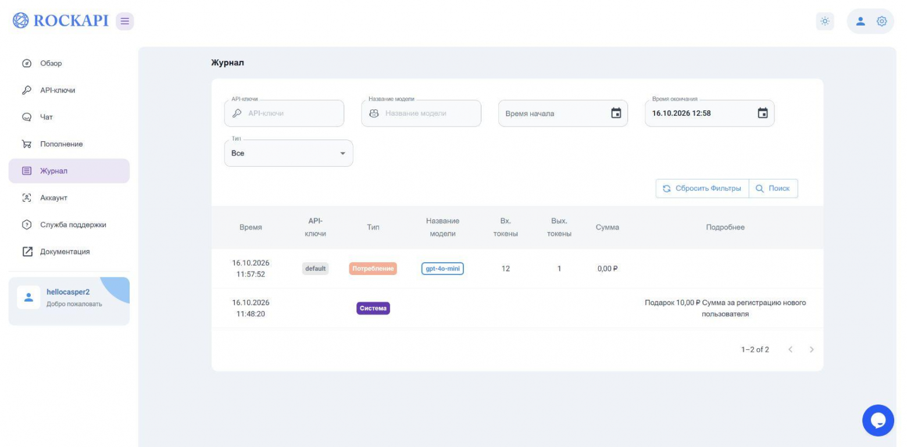907x447 pixels.
Task: Click the face-scan icon beside Аккаунт
Action: [26, 198]
